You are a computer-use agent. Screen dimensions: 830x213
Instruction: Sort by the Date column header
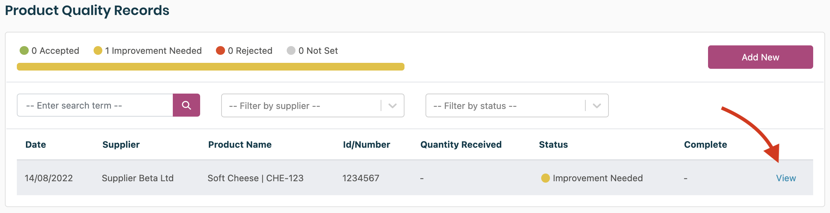pyautogui.click(x=36, y=145)
